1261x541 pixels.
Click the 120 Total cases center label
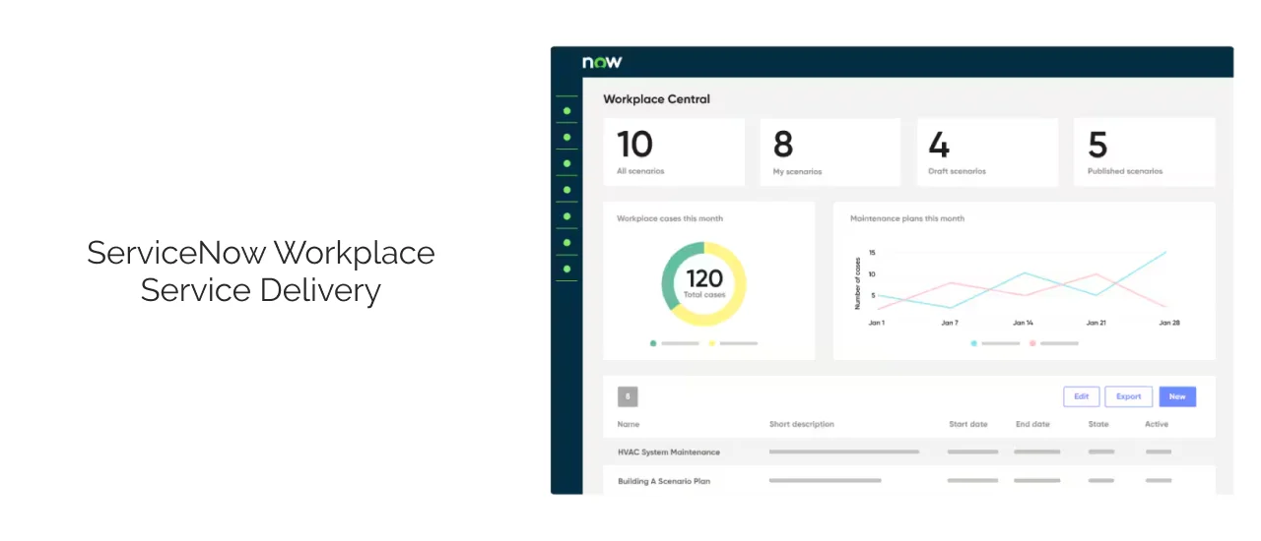[x=704, y=283]
